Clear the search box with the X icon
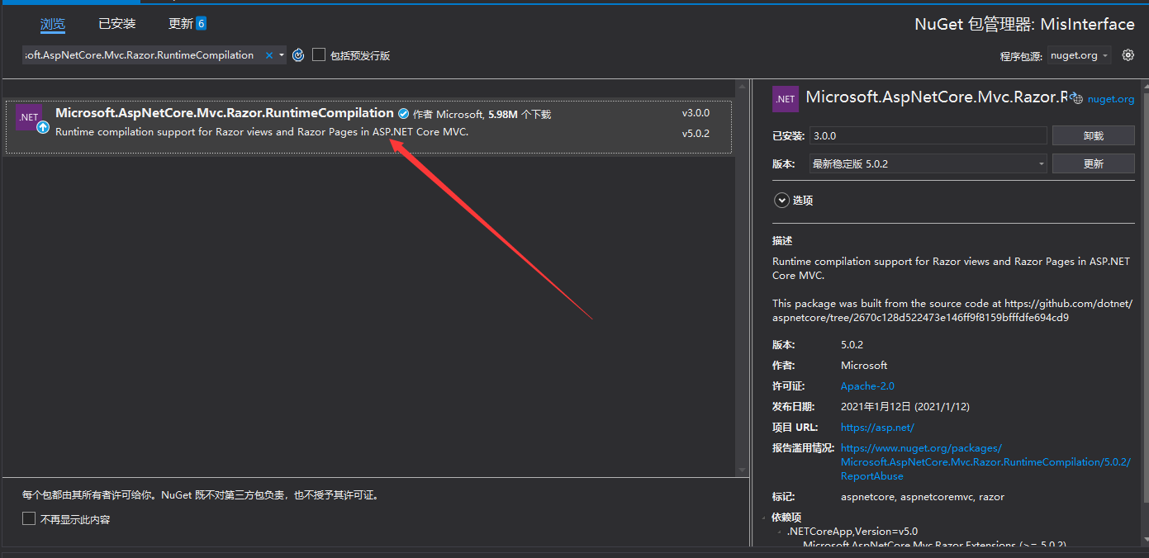Viewport: 1149px width, 558px height. pyautogui.click(x=268, y=54)
